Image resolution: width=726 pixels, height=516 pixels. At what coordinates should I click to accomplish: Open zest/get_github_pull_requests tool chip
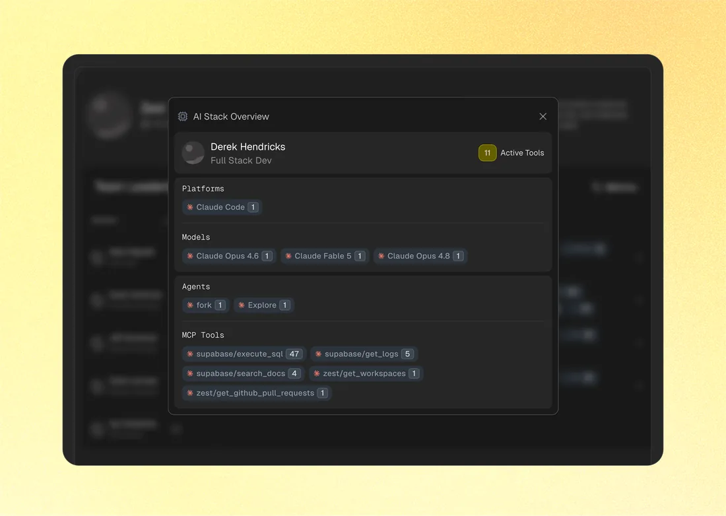point(257,393)
